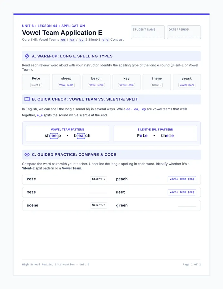Screen dimensions: 223x289
Task: Click the lightning bolt Warm-Up icon
Action: 27,56
